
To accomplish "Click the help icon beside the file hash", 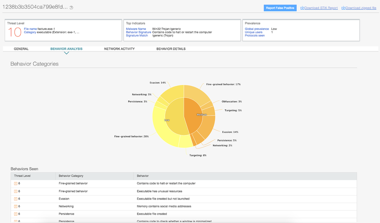I will (x=72, y=8).
